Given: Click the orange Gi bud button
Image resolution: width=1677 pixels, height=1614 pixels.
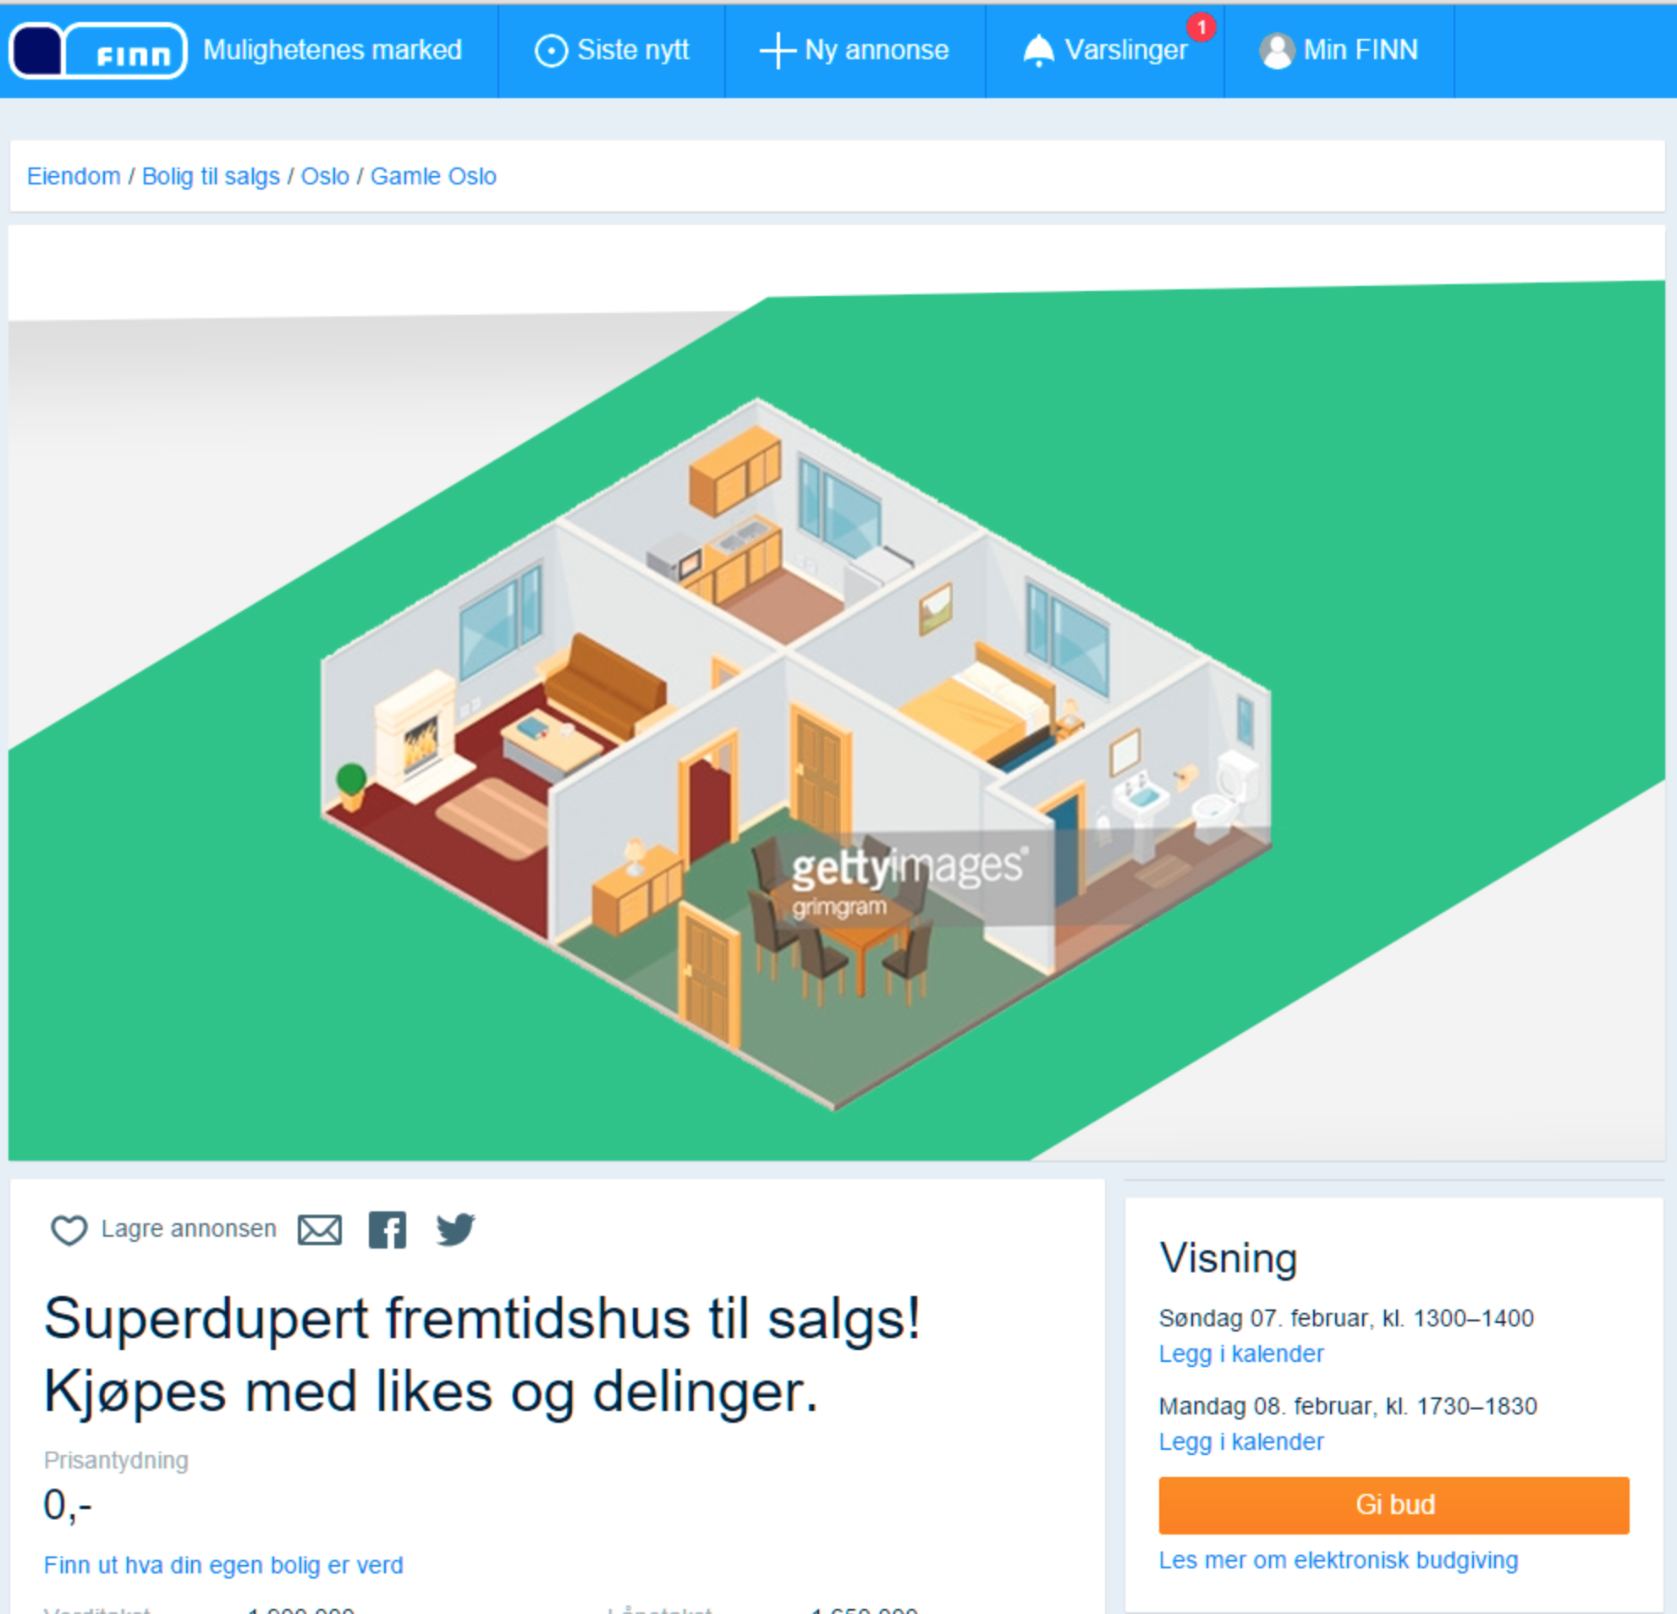Looking at the screenshot, I should coord(1394,1506).
